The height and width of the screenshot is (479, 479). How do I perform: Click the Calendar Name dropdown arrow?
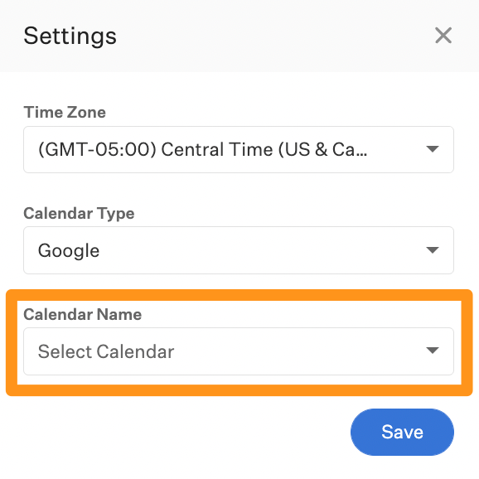(433, 351)
